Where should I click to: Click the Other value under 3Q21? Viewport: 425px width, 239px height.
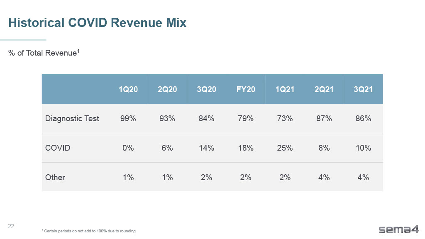[x=363, y=177]
